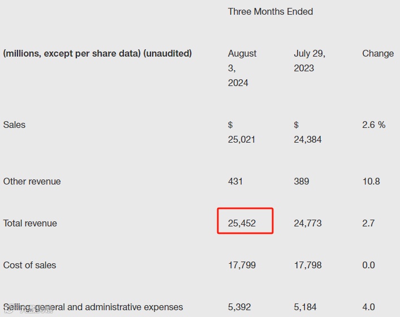Select the 24,773 total revenue value

[307, 224]
